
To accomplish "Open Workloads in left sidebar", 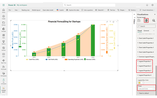I will (x=4, y=68).
